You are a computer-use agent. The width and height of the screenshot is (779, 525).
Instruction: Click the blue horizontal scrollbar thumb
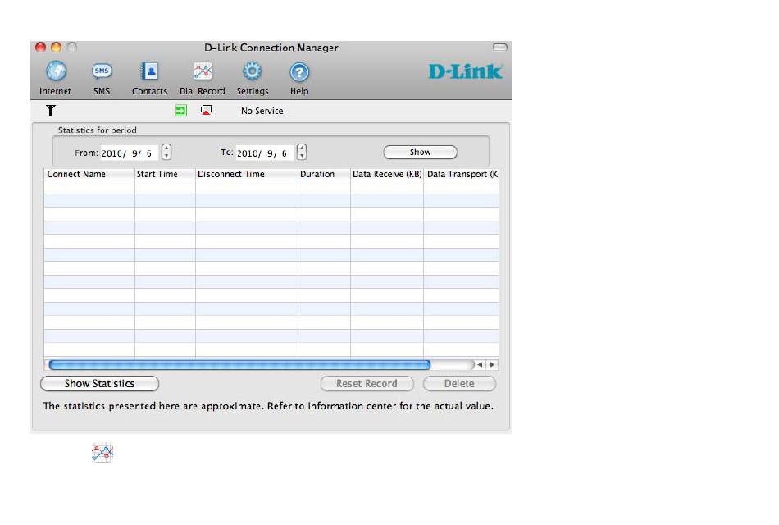(239, 364)
